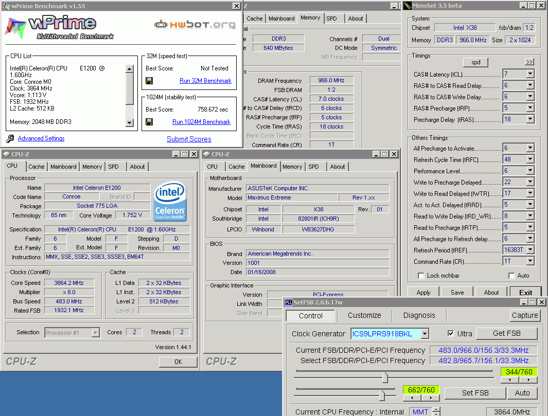Screen dimensions: 548x416
Task: Click the Exit button in MemSet
Action: [x=525, y=293]
